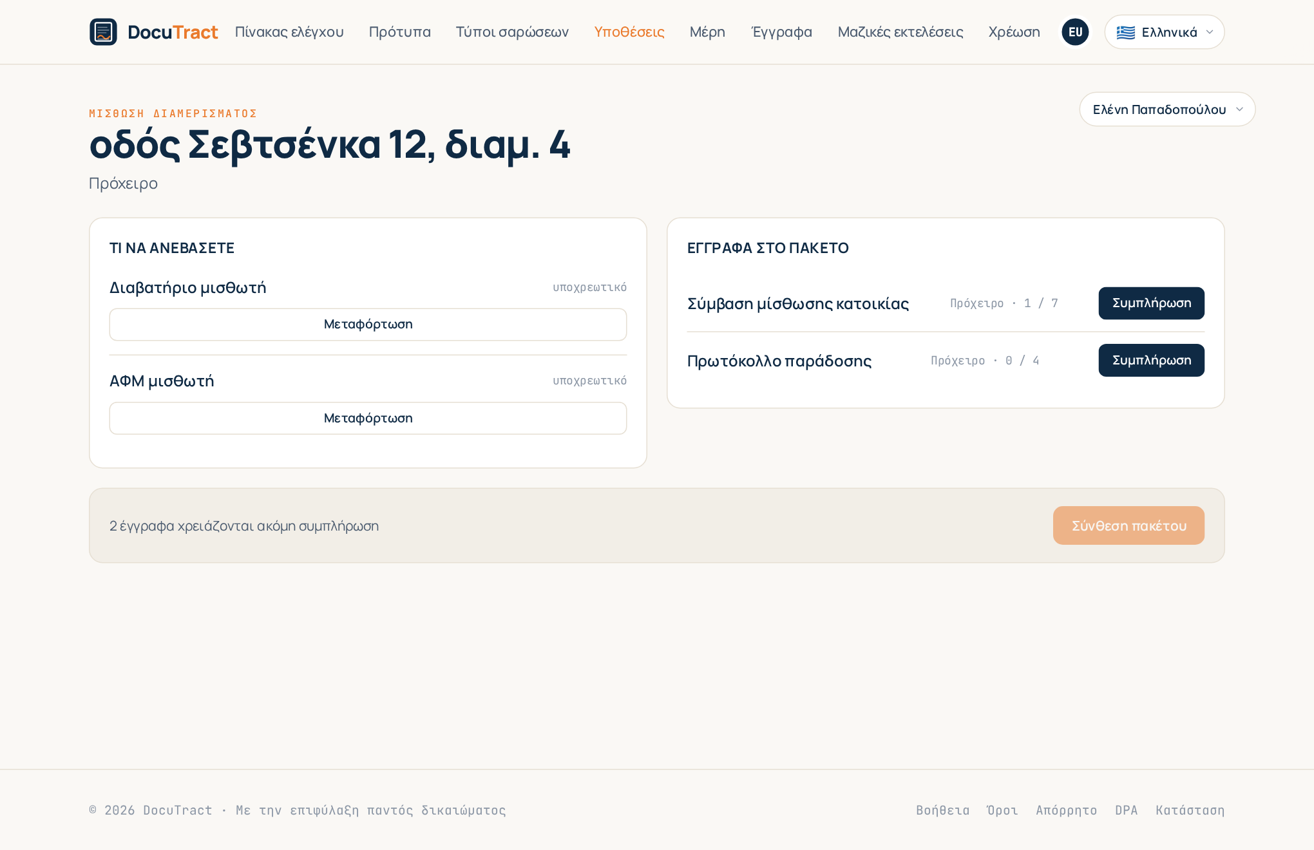Open Τύποι σαρώσεων in the navbar
This screenshot has width=1314, height=850.
(x=512, y=32)
